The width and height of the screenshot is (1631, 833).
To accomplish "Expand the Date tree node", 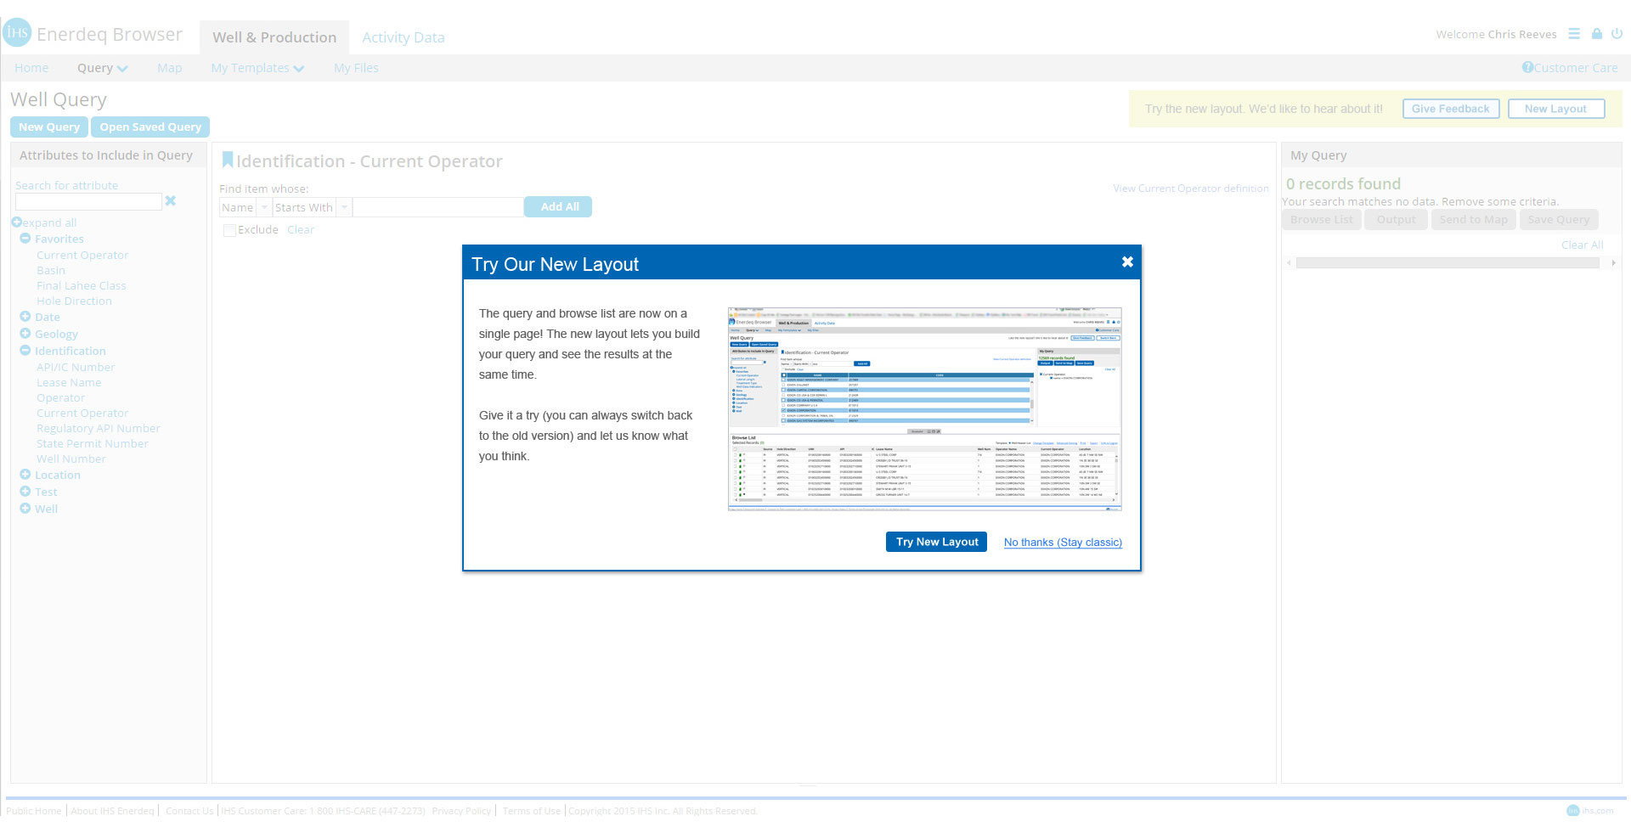I will point(25,317).
